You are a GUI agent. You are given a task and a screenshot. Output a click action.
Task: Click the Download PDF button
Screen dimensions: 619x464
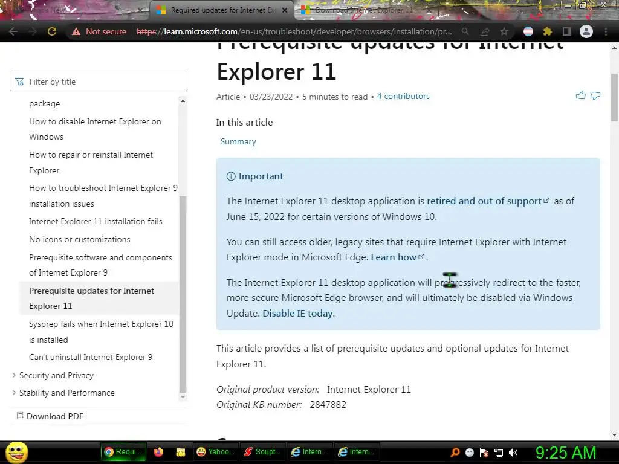coord(50,416)
